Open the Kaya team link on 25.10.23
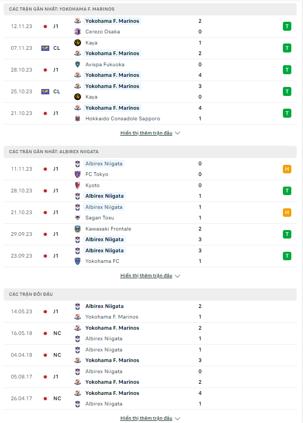The width and height of the screenshot is (303, 423). (92, 97)
